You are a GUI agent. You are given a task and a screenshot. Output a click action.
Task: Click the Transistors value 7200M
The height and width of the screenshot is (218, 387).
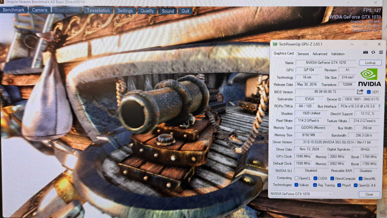[x=347, y=84]
